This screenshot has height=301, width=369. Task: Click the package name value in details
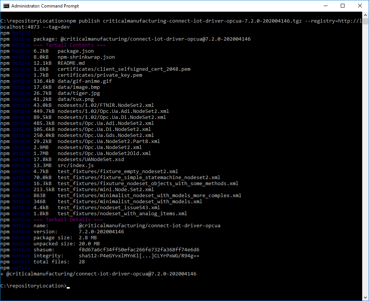coord(149,226)
